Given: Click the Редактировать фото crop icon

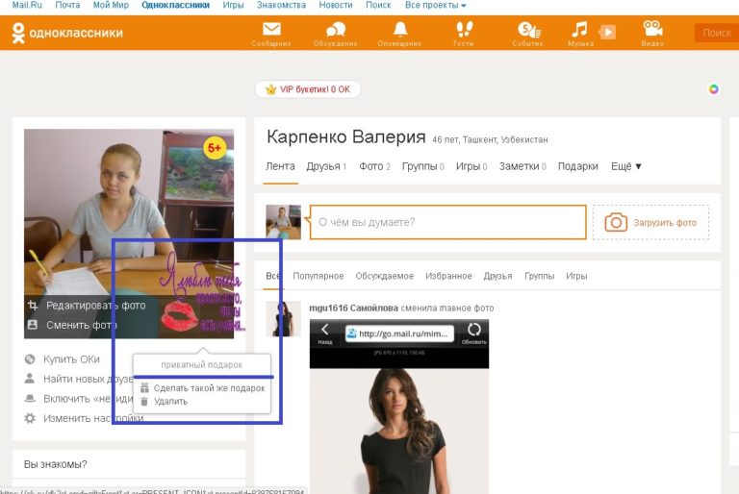Looking at the screenshot, I should click(x=33, y=306).
